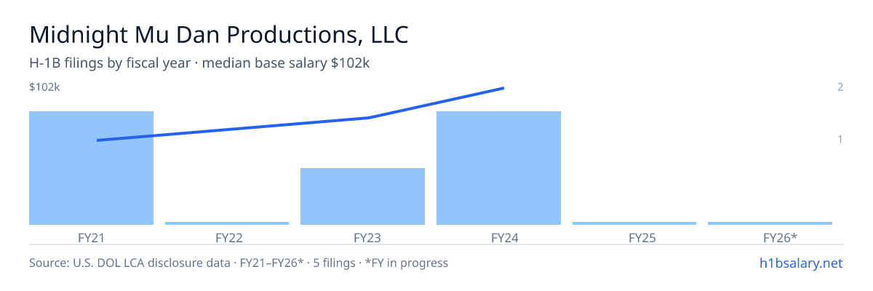Click the FY24 axis label
The image size is (873, 291).
pos(498,237)
